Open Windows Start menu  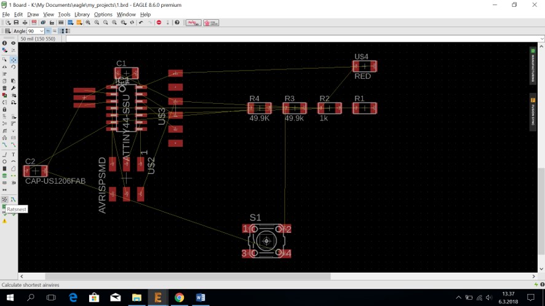pos(10,297)
